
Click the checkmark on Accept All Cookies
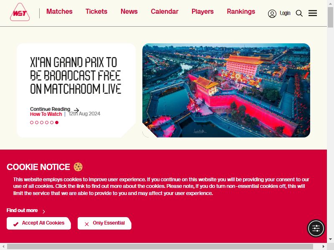(x=16, y=224)
